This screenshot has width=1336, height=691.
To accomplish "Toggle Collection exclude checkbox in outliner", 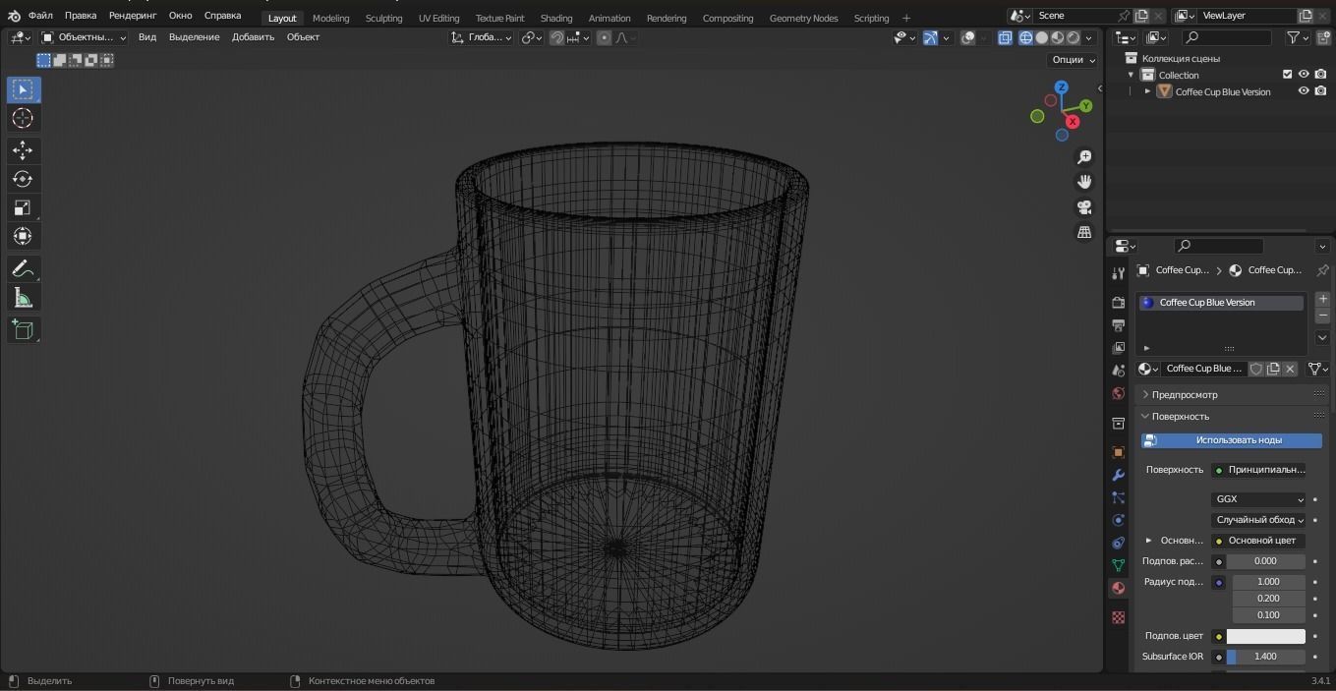I will click(1287, 75).
